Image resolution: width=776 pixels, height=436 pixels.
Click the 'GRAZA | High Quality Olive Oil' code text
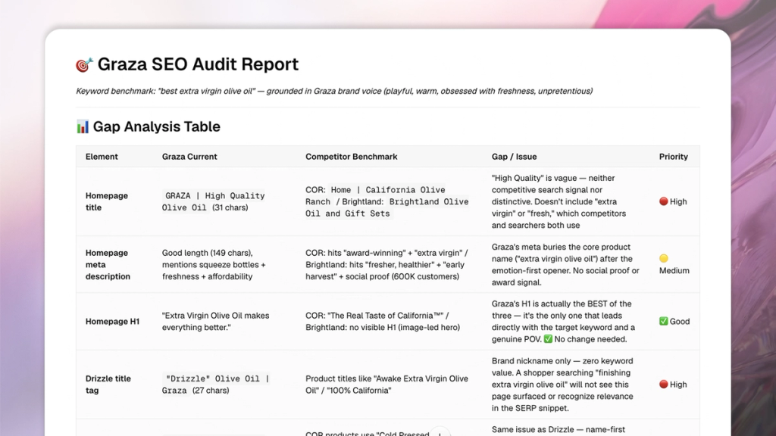(x=213, y=201)
